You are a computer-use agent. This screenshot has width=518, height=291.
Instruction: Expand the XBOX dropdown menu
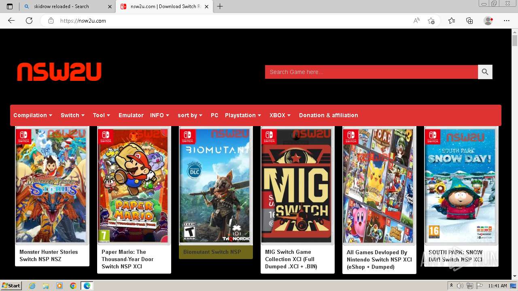[280, 115]
